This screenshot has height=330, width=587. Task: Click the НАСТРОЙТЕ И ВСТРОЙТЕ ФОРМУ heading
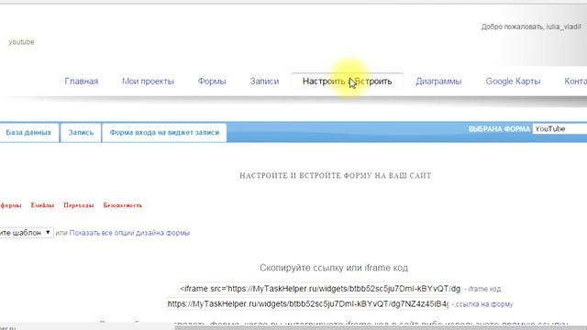[336, 175]
